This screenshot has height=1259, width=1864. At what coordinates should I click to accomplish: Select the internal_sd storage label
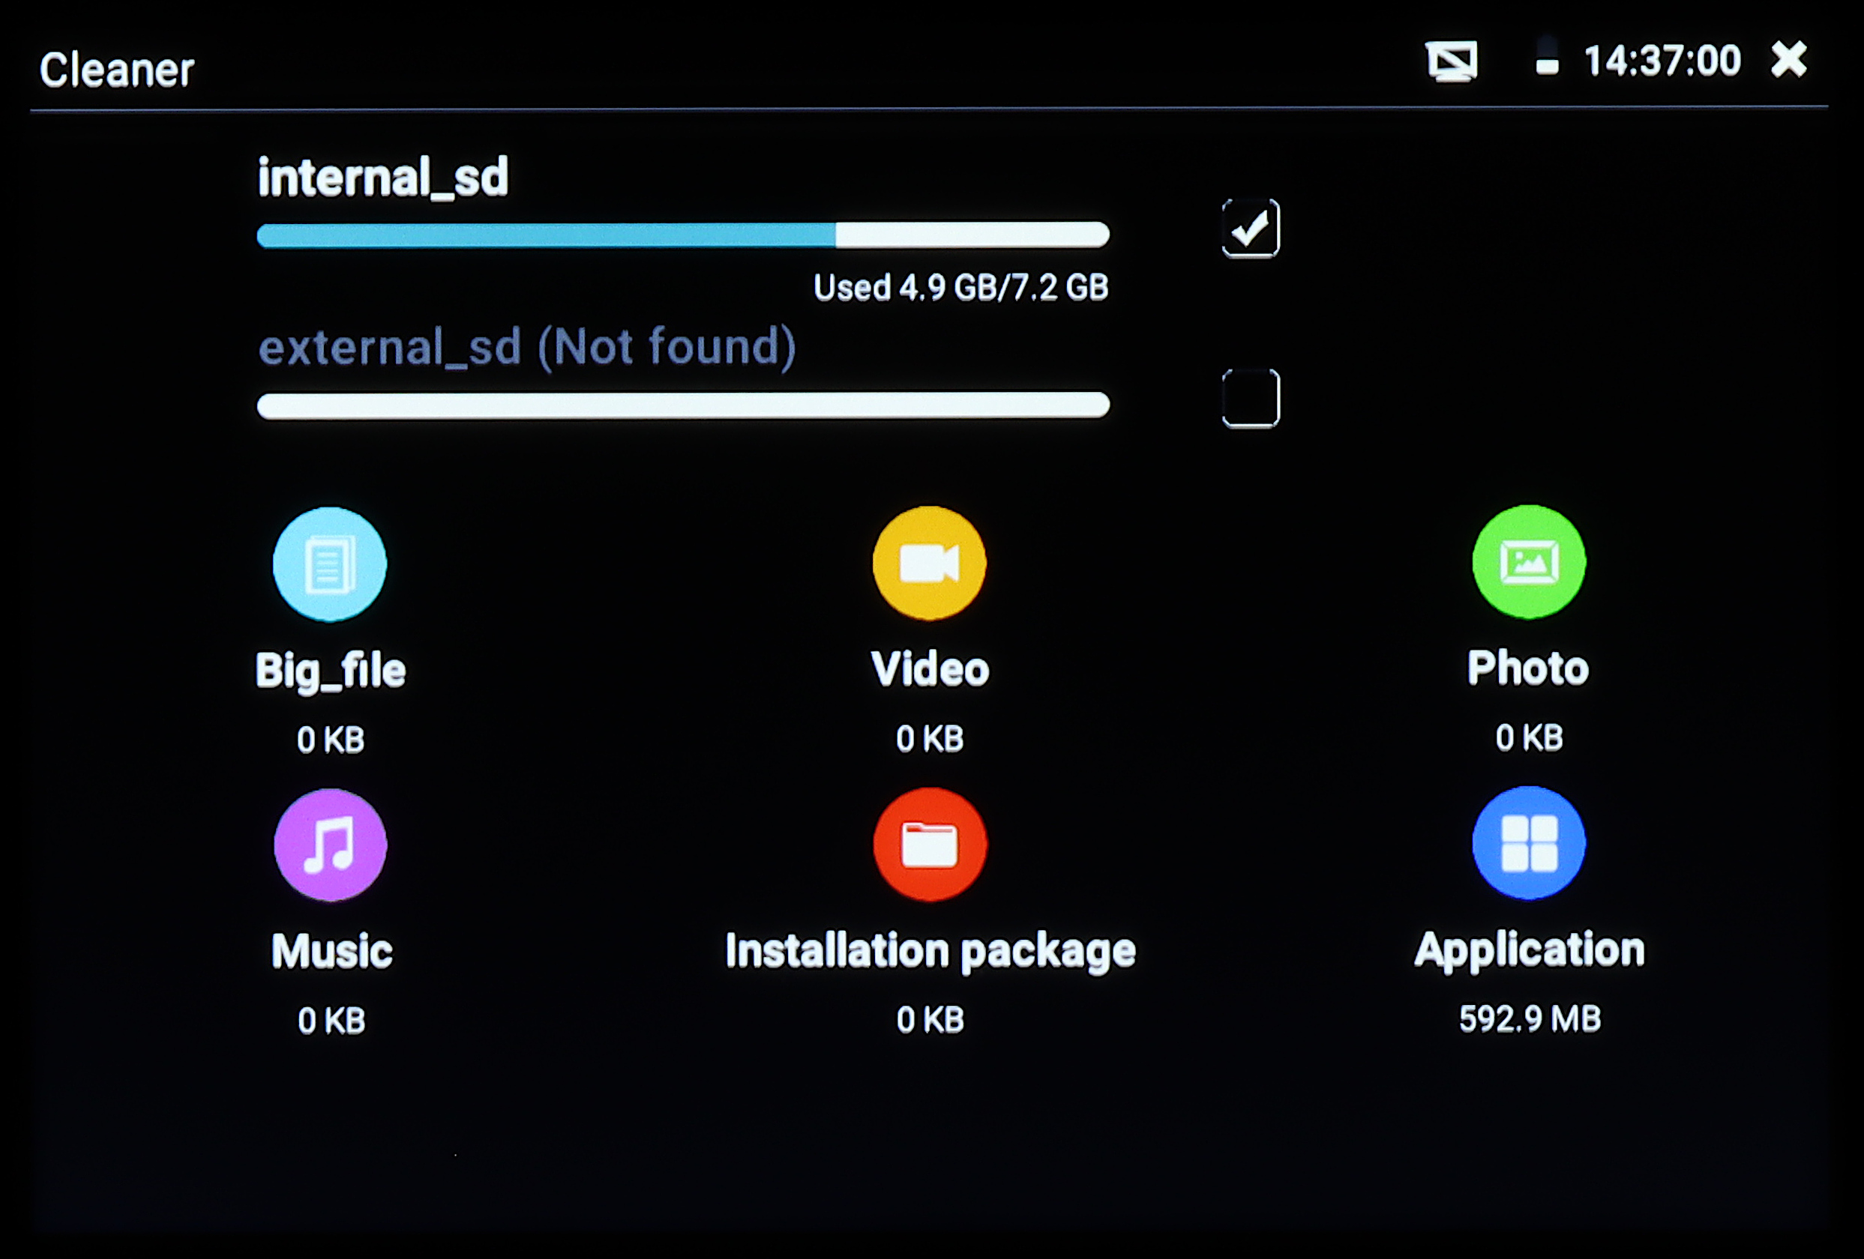(382, 177)
